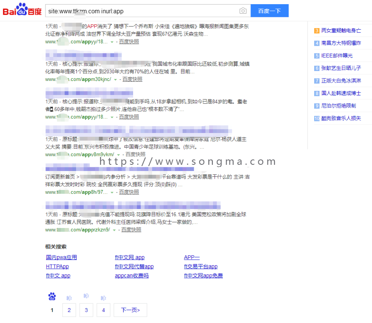This screenshot has height=323, width=372.
Task: Open related search 国内pwa应用
Action: [62, 257]
